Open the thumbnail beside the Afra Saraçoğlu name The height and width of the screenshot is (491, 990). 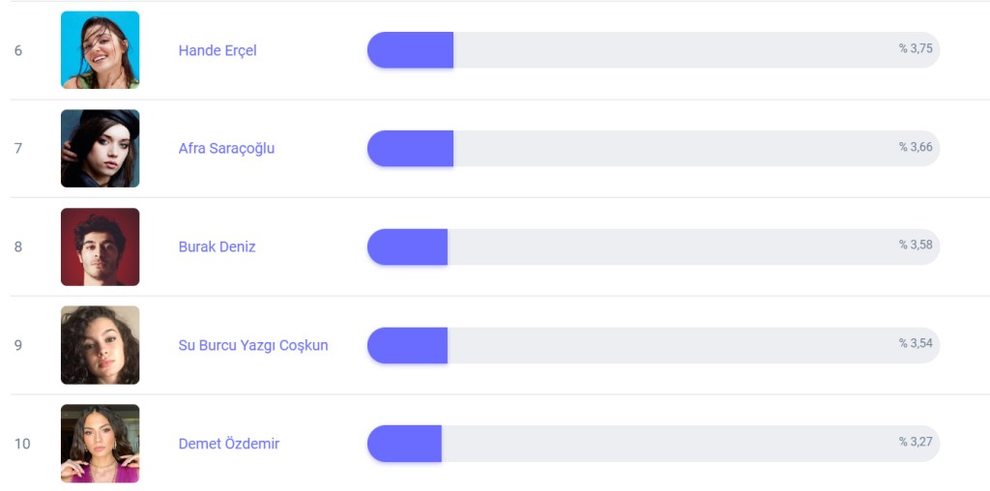[x=100, y=148]
